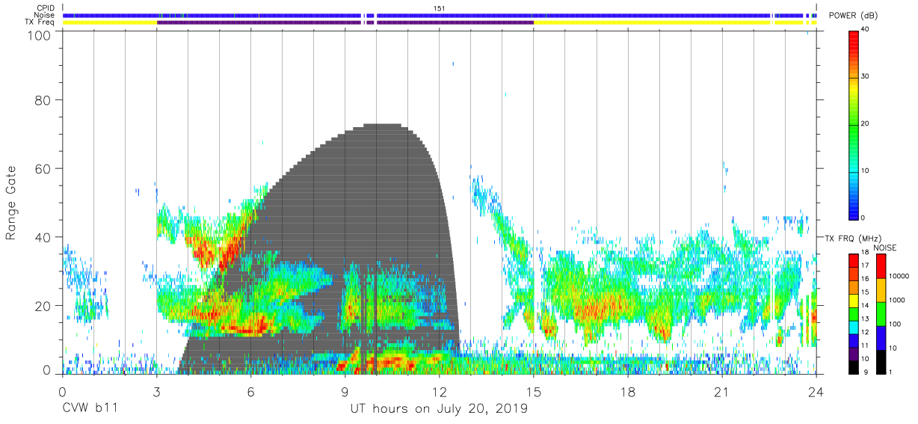Click the 15 label on TX FRQ scale
The image size is (918, 424).
pos(866,292)
